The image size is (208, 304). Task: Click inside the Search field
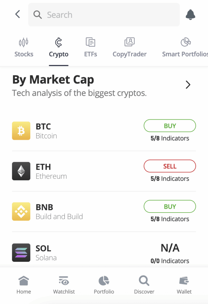[x=104, y=15]
